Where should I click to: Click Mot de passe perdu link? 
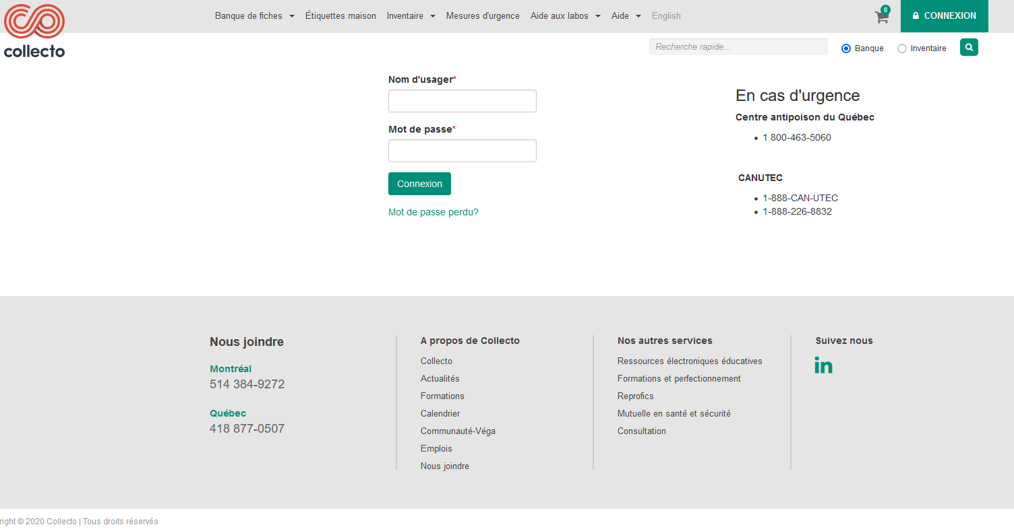pos(434,212)
